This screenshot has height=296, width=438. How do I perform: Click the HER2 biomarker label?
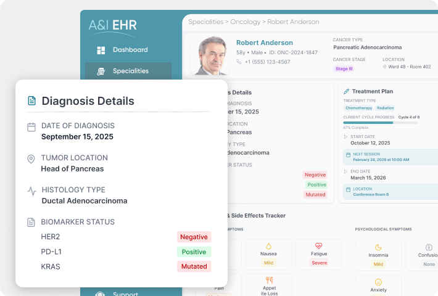pos(51,237)
